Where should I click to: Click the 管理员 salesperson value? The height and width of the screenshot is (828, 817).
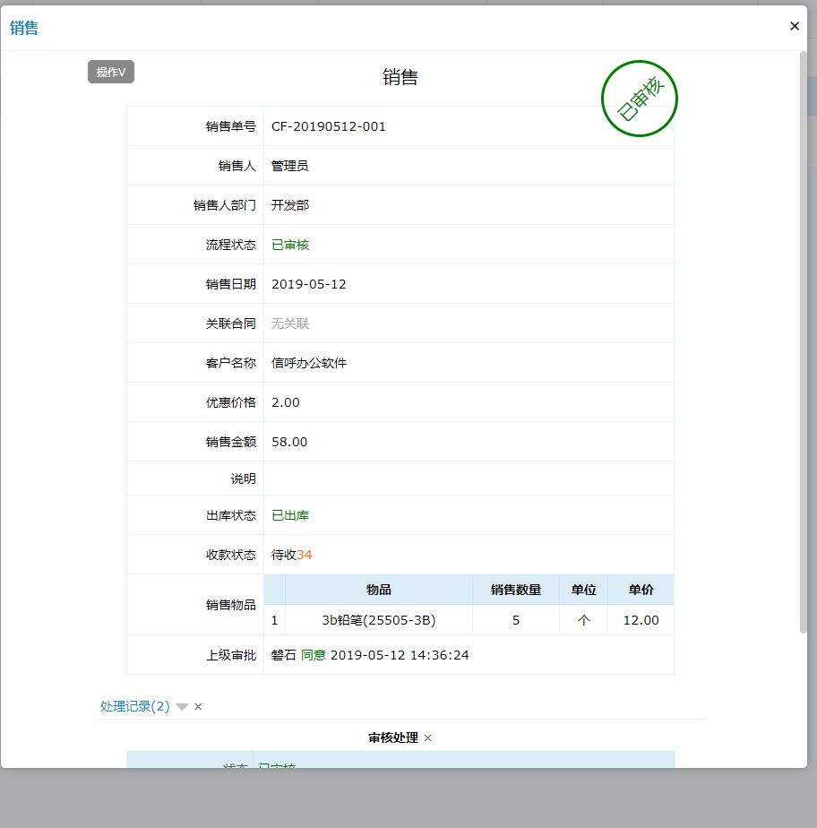289,166
